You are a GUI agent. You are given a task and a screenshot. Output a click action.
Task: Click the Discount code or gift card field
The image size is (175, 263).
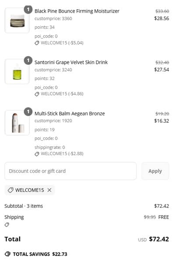70,171
